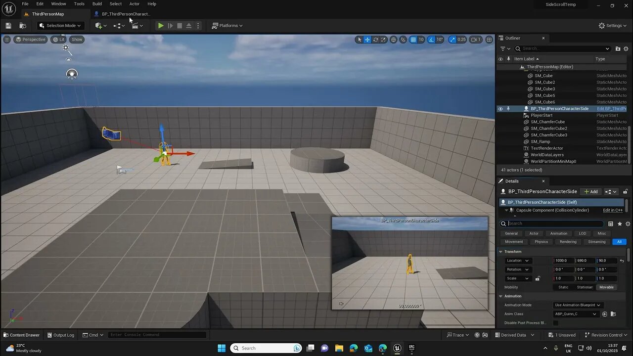
Task: Close the Outliner panel tab
Action: (543, 38)
